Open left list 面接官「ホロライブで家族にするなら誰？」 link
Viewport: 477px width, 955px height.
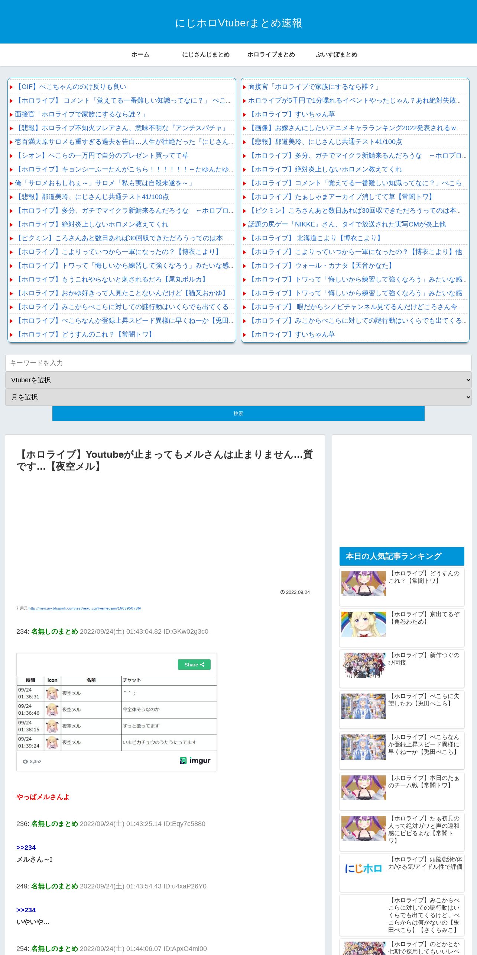[x=81, y=114]
